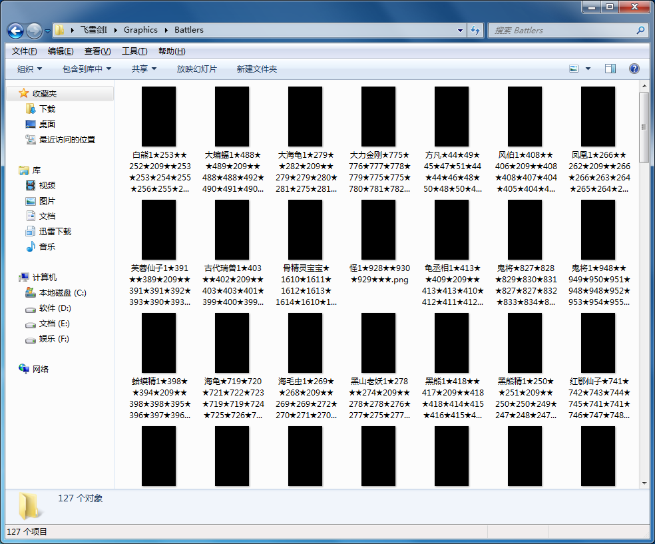Open the address bar history dropdown
The image size is (655, 544).
coord(460,30)
